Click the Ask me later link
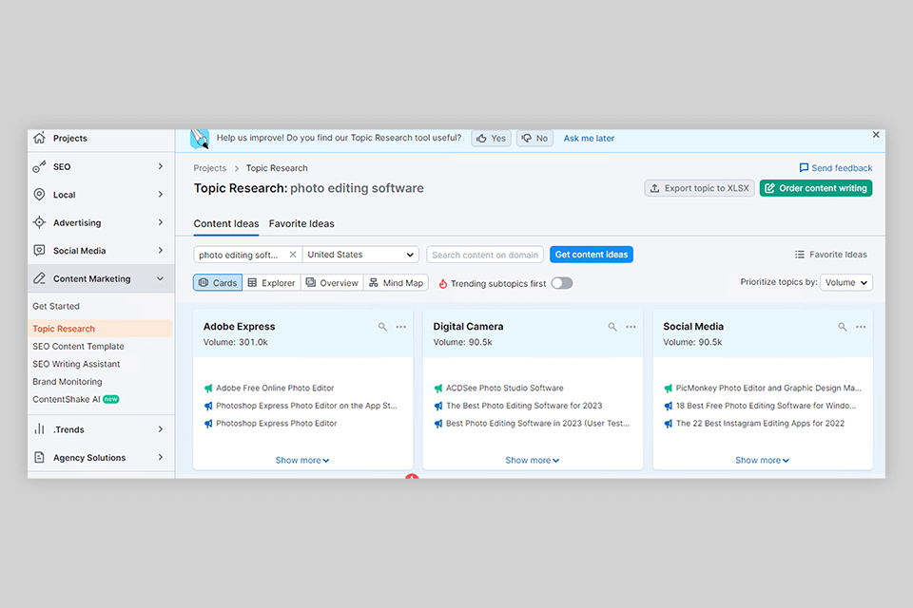Image resolution: width=913 pixels, height=608 pixels. point(589,139)
